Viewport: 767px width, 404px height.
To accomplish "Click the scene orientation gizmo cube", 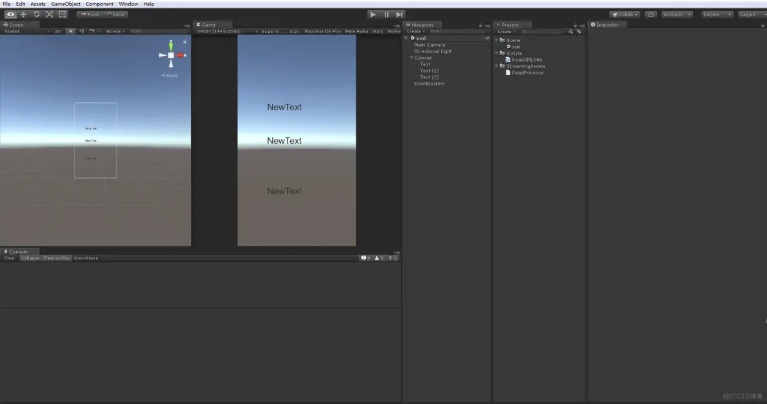I will [171, 55].
